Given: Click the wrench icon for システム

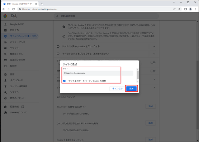Looking at the screenshot, I should 5,92.
